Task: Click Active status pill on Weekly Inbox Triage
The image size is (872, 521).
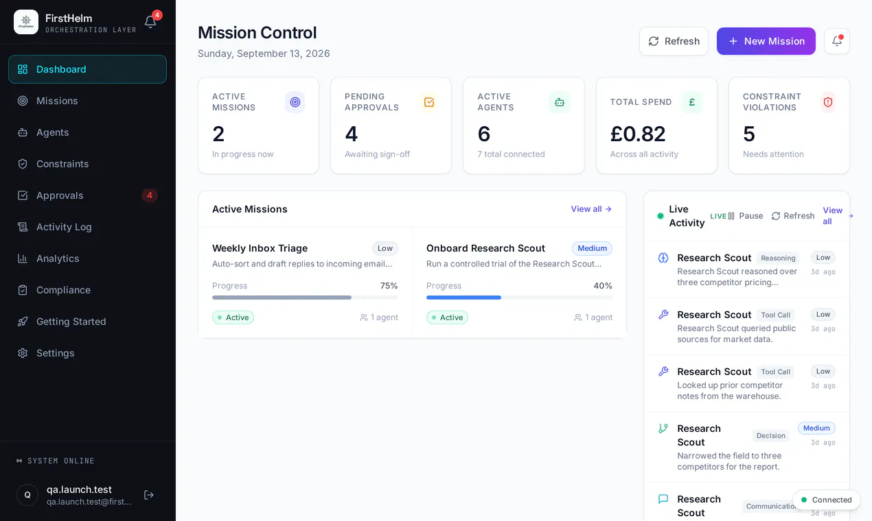Action: tap(233, 317)
